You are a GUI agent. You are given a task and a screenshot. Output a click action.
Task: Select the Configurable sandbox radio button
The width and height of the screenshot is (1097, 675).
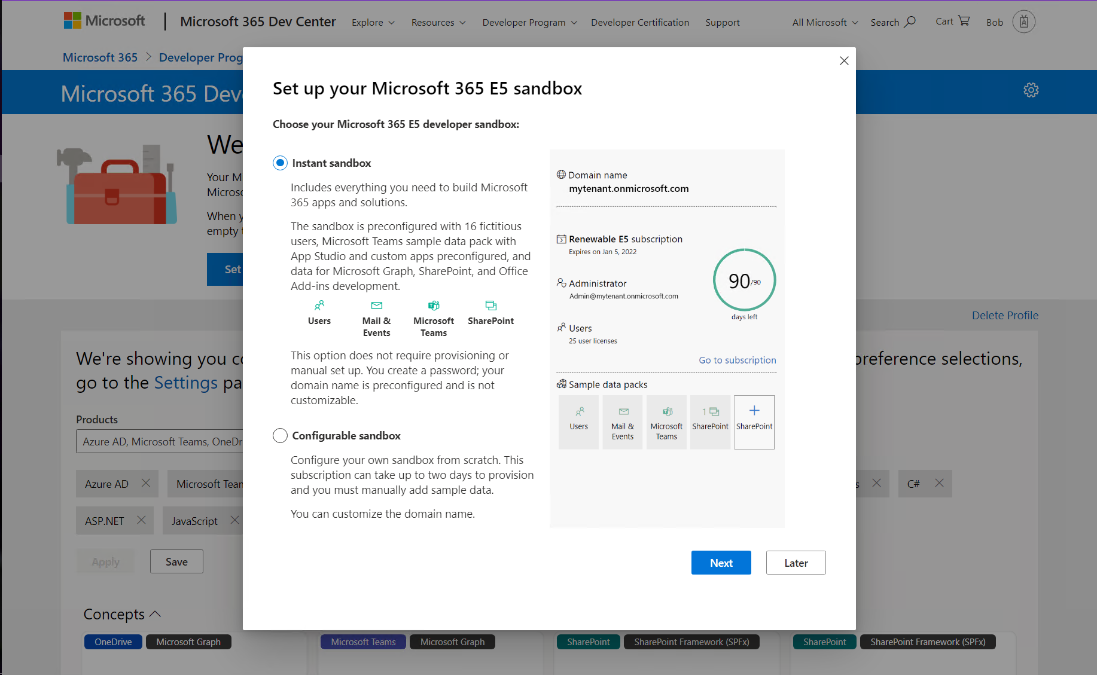(280, 436)
